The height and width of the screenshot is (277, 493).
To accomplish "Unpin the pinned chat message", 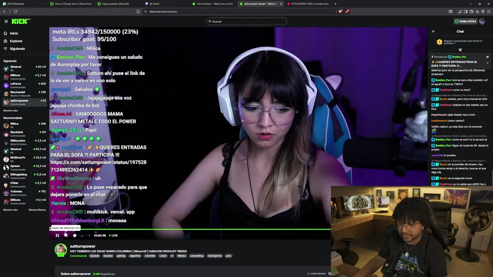I will coord(487,57).
